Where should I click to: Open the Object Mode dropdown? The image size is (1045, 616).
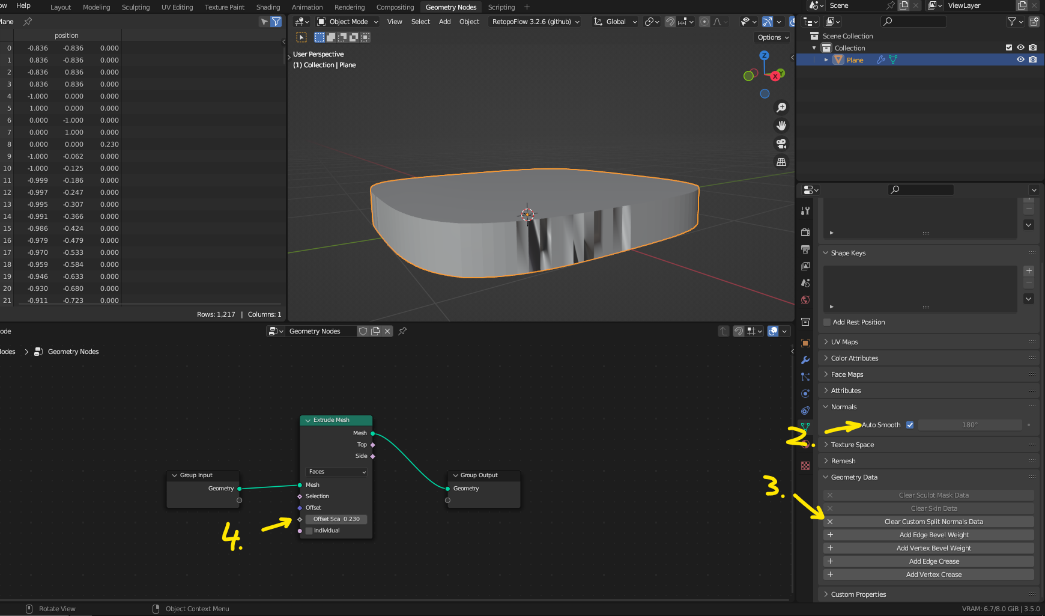348,22
